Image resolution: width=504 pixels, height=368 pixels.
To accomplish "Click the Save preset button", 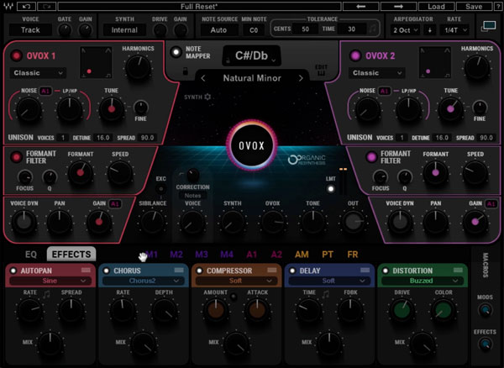I will pos(474,6).
